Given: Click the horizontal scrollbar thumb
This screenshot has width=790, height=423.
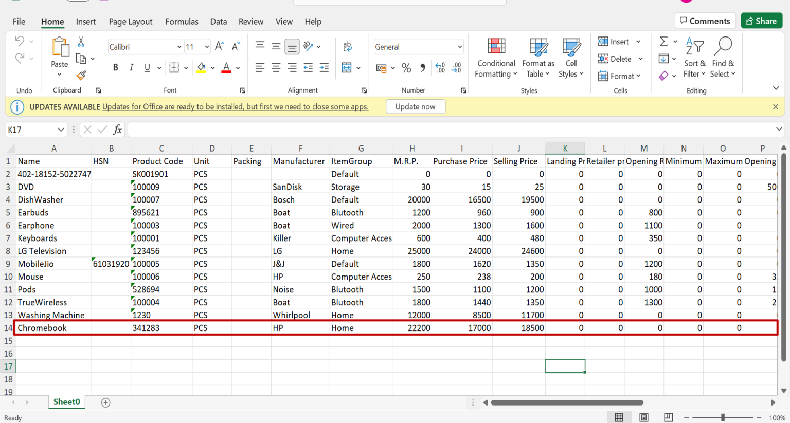Looking at the screenshot, I should 567,402.
